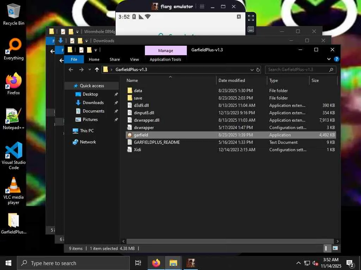This screenshot has height=270, width=361.
Task: Open Quick Access Toolbar dropdown in Wormhole window
Action: coord(77,32)
